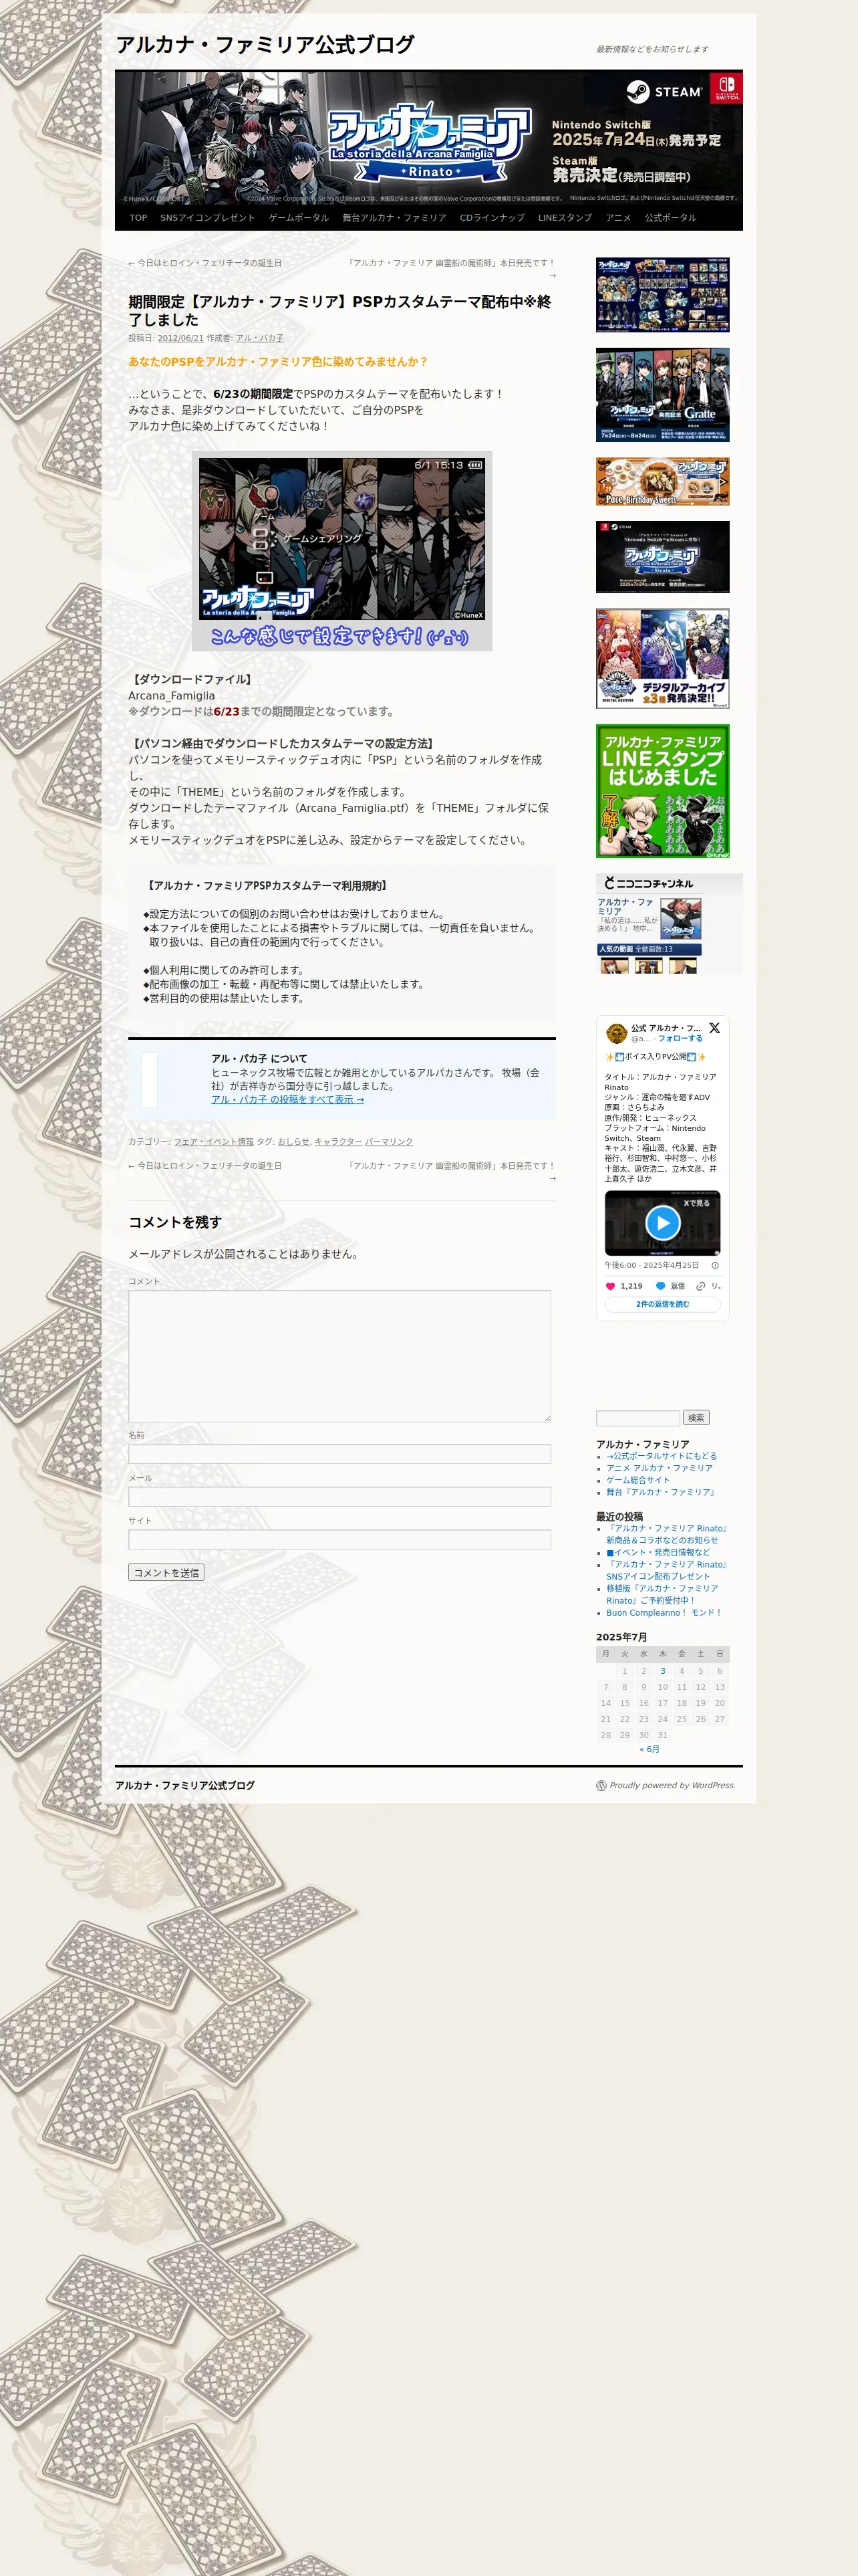
Task: Open the PSP theme preview image
Action: 341,551
